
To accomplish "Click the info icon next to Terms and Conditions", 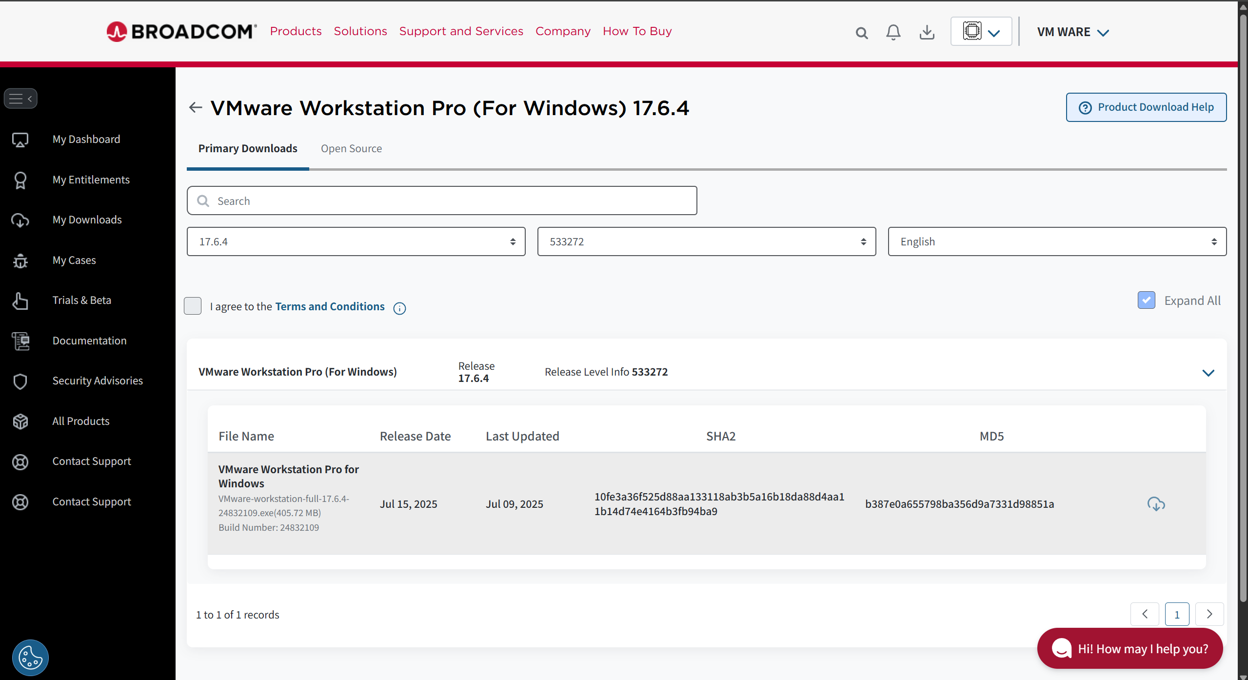I will [x=399, y=308].
